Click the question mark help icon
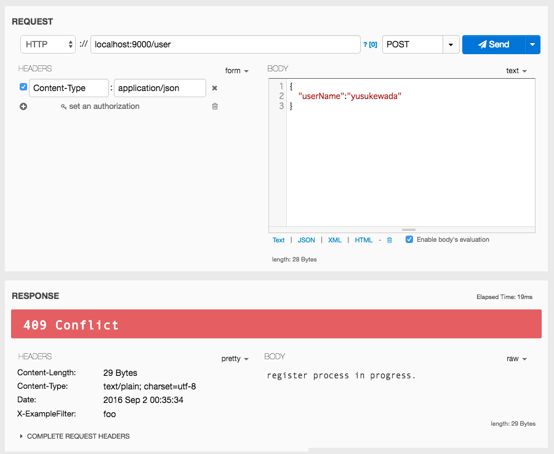This screenshot has height=454, width=554. tap(366, 44)
